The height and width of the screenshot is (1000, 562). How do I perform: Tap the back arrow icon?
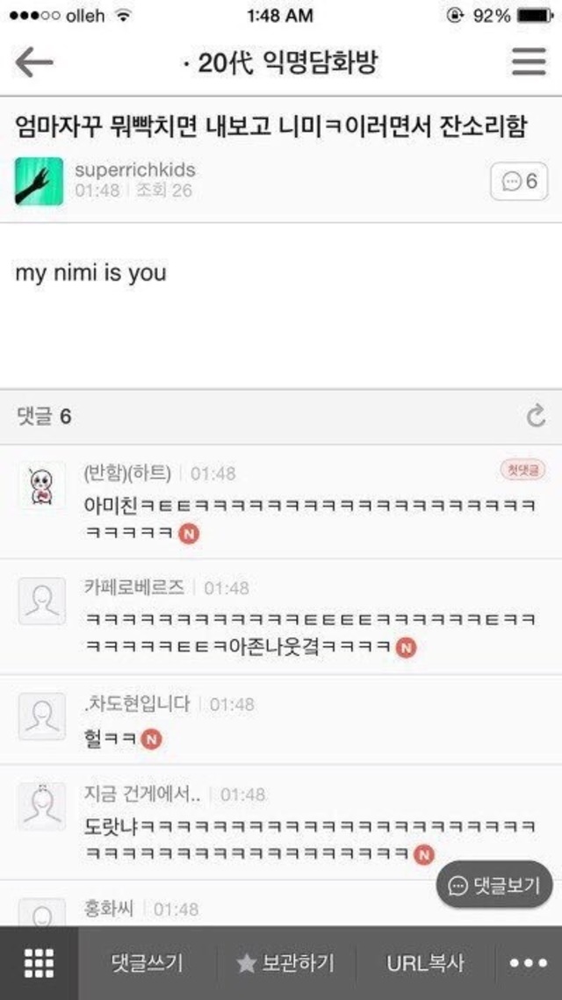[34, 62]
